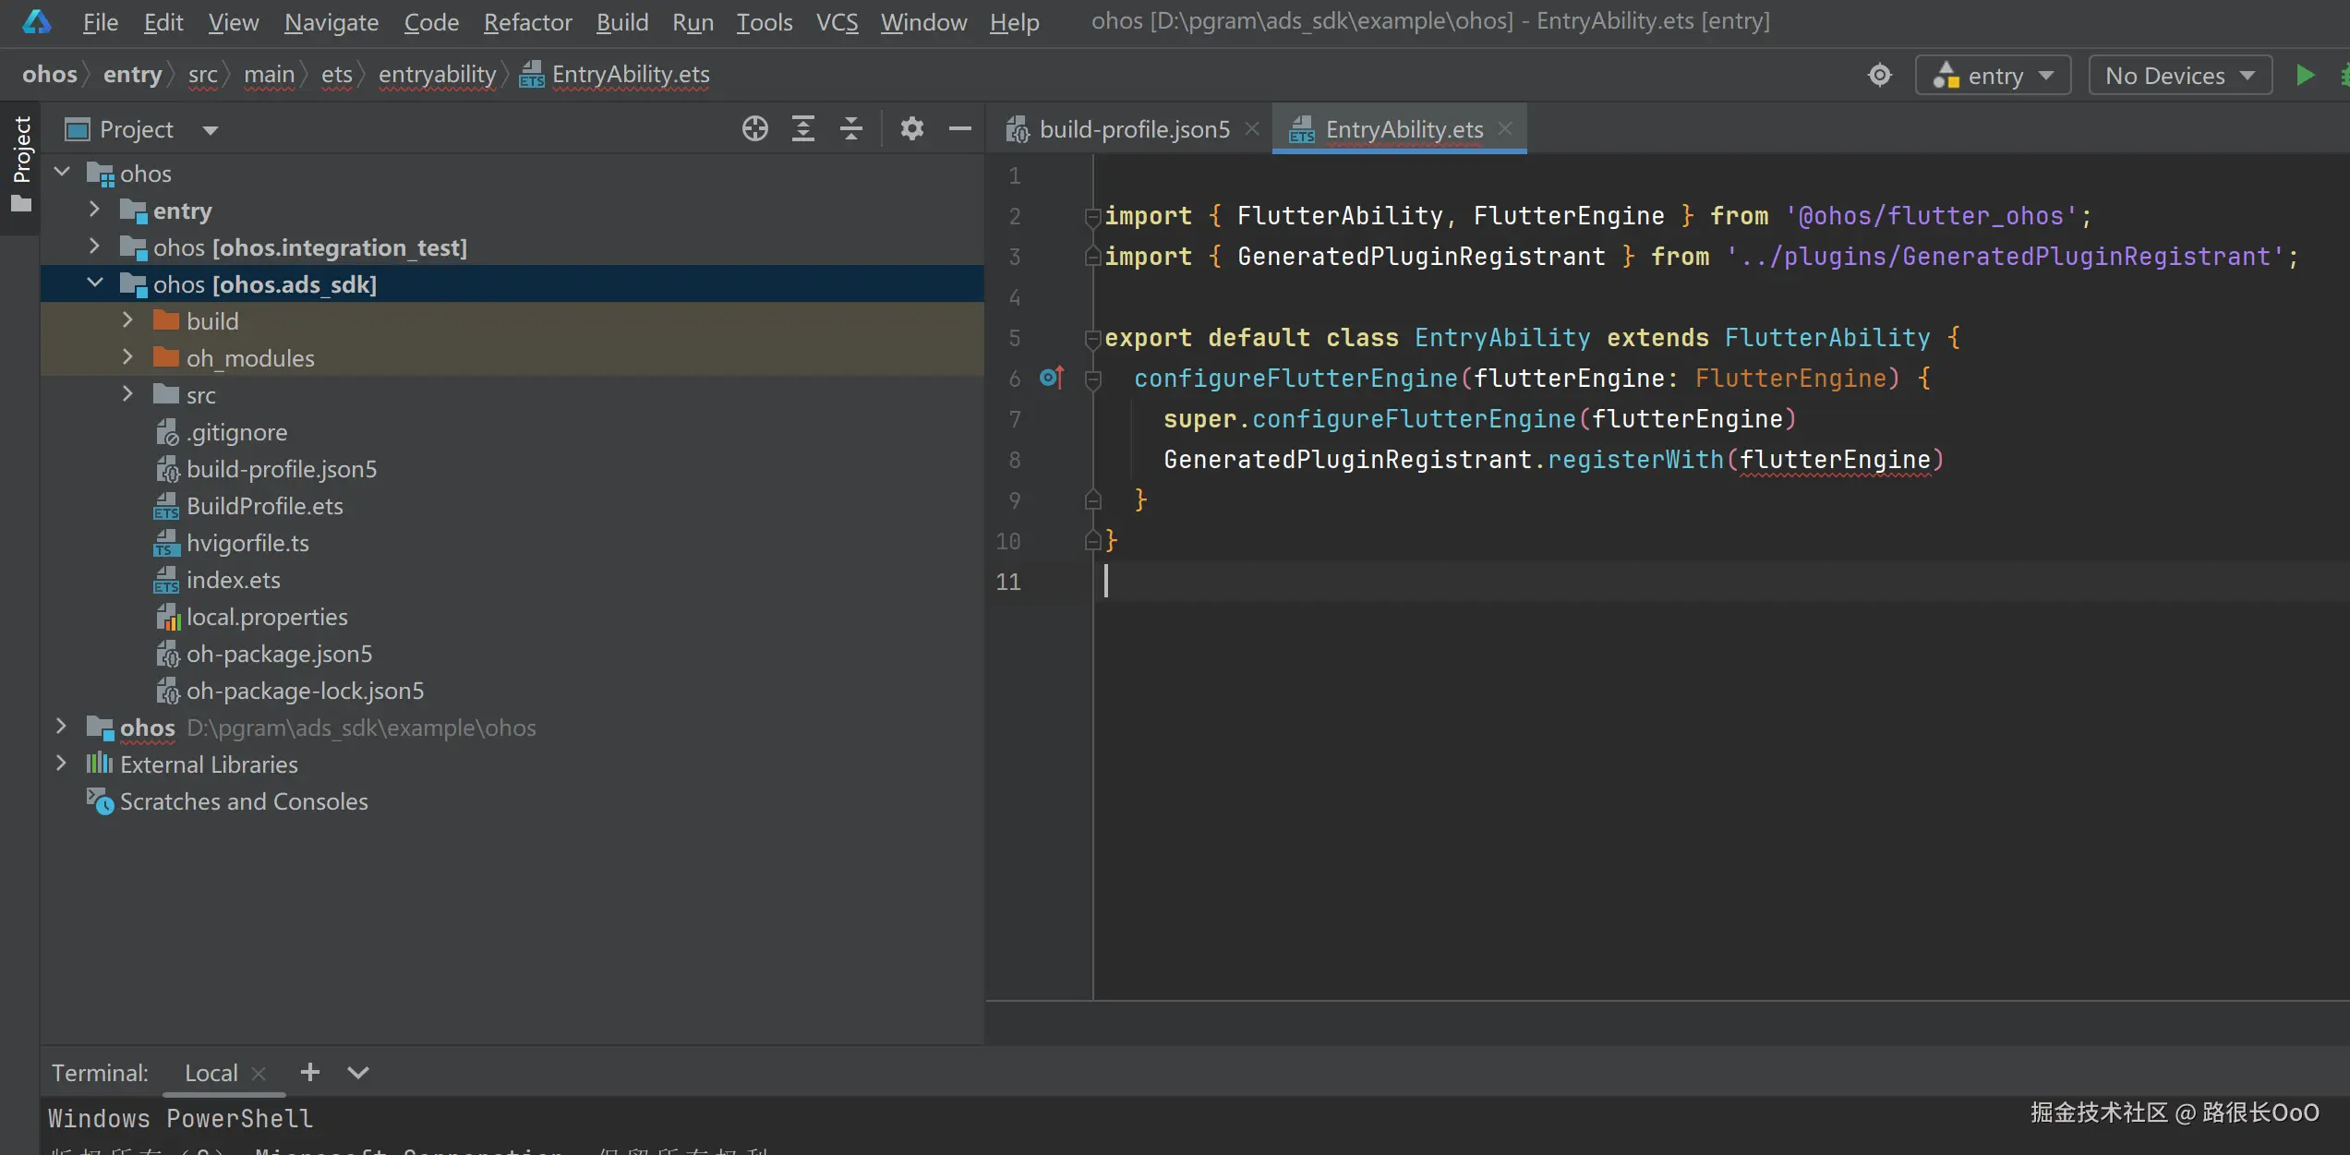Open Project panel settings gear
The width and height of the screenshot is (2350, 1155).
pos(911,129)
